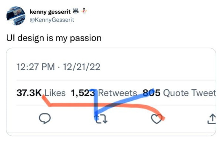Click the share upload icon
222x142 pixels.
pos(211,119)
